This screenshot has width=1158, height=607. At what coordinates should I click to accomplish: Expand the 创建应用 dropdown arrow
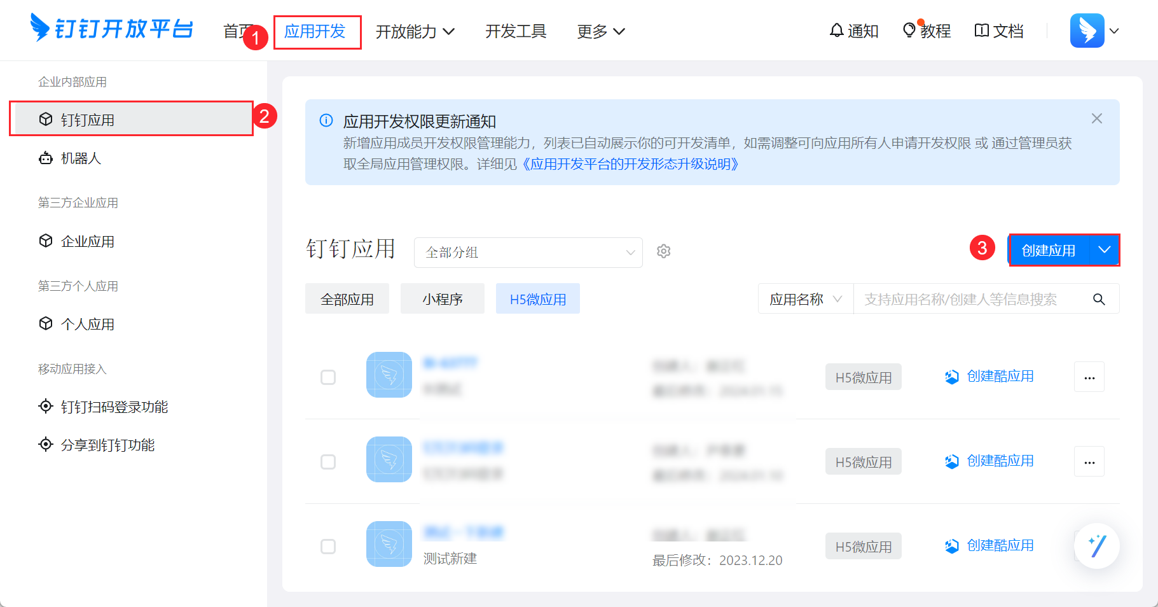click(x=1105, y=250)
